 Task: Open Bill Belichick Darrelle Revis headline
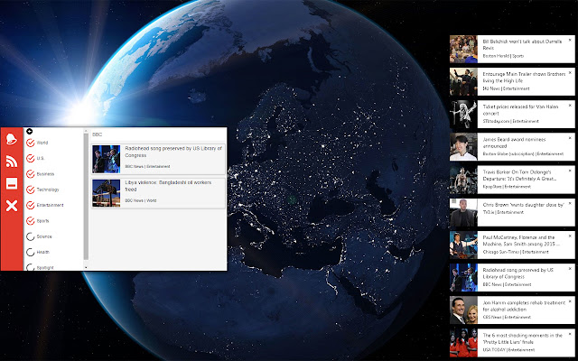(x=522, y=44)
